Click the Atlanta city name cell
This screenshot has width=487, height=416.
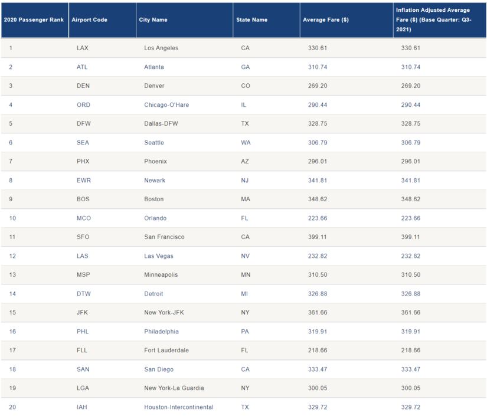click(x=154, y=67)
